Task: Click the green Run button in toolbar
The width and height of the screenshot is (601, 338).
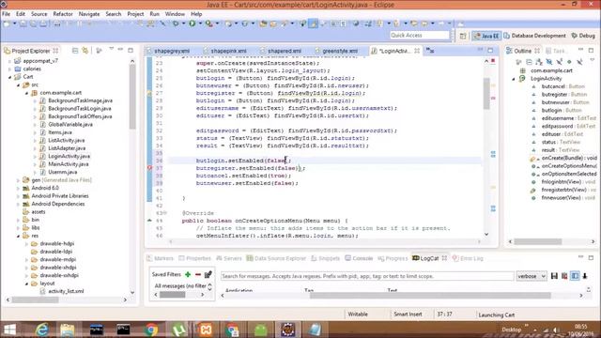Action: tap(192, 23)
